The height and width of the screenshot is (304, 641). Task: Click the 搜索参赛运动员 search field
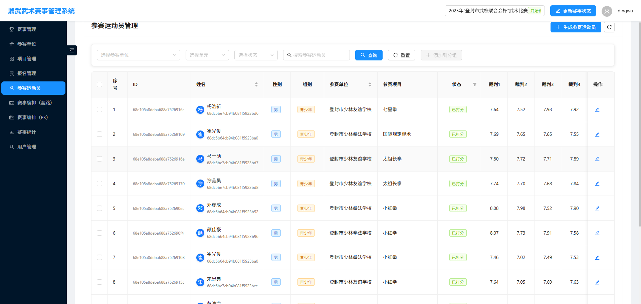(319, 55)
